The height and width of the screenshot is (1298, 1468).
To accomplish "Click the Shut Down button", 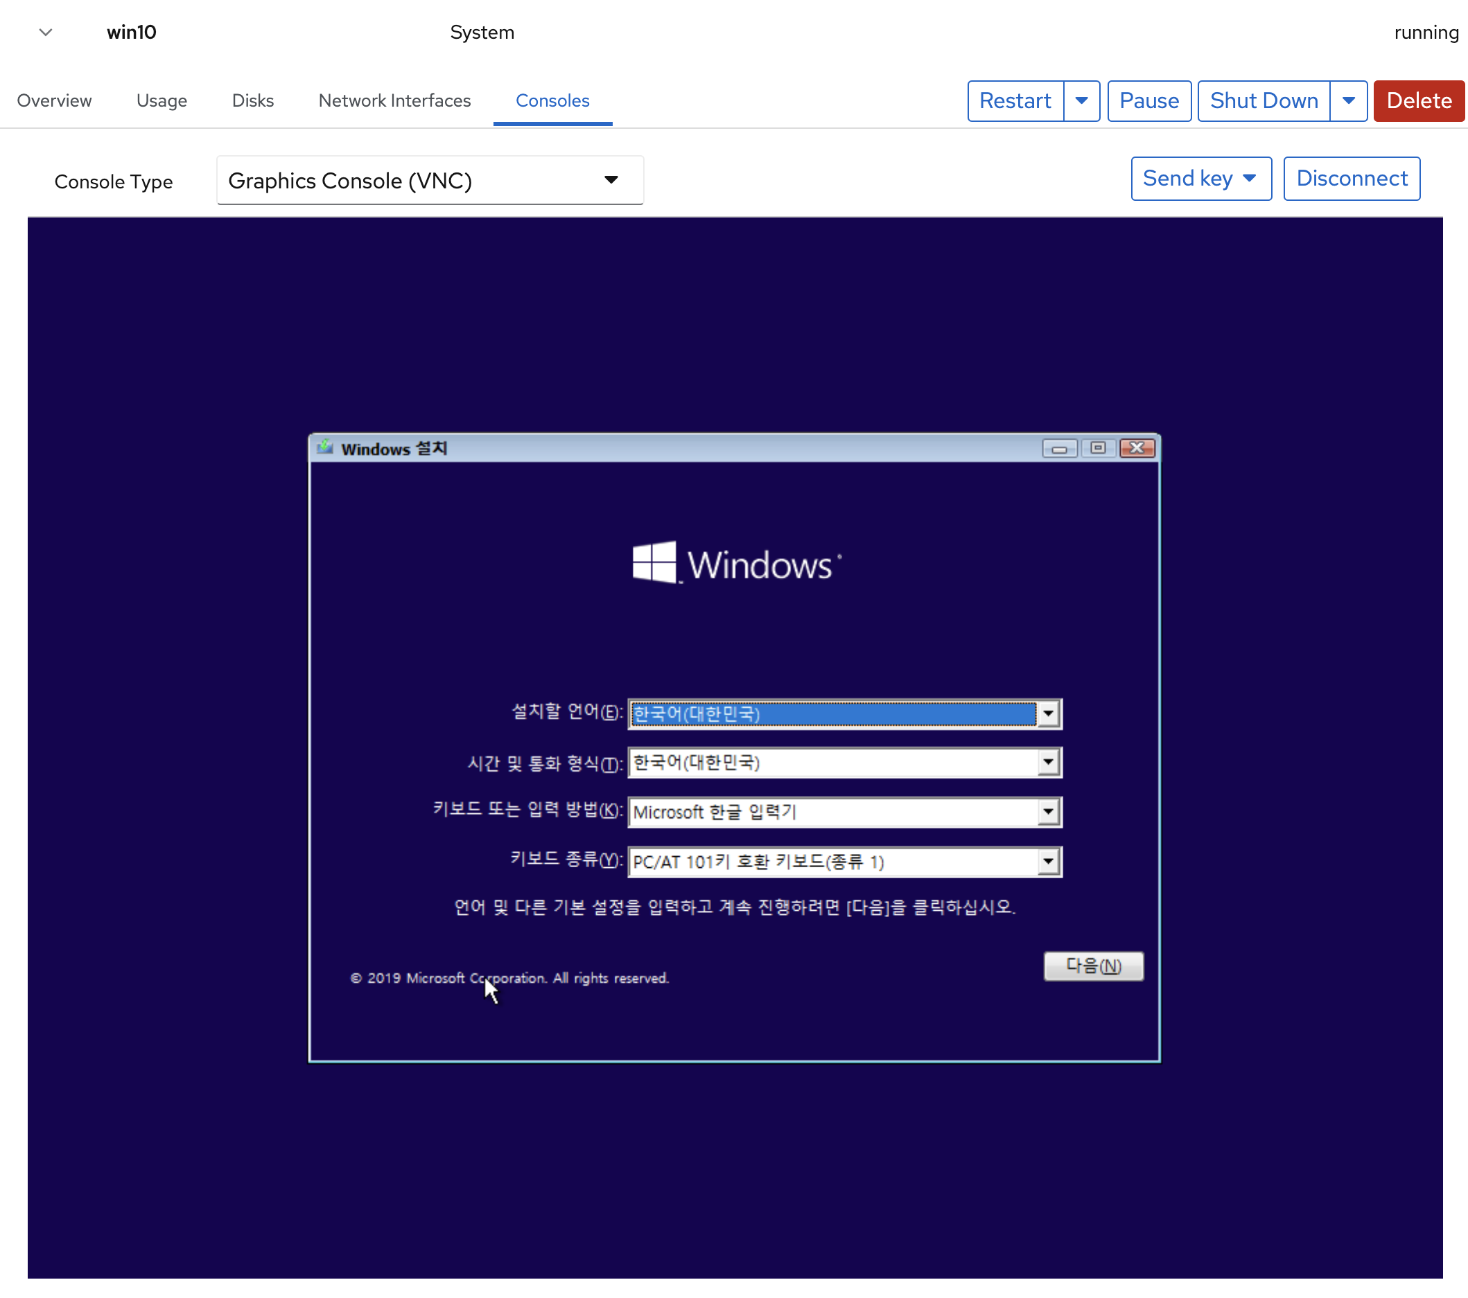I will click(1264, 100).
